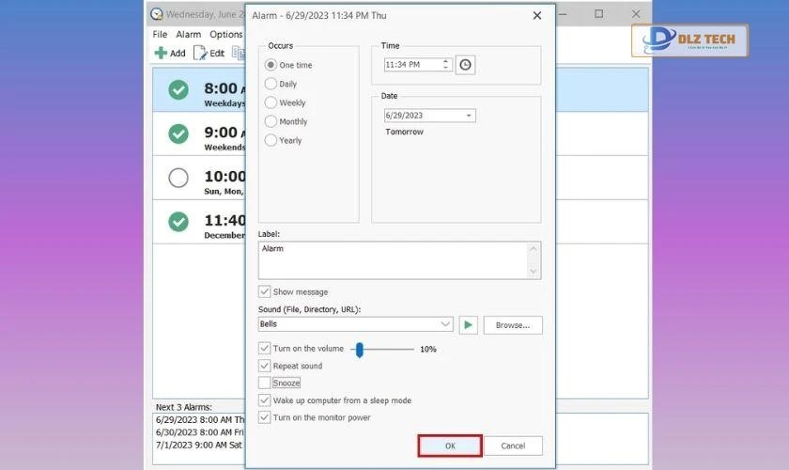The image size is (789, 470).
Task: Click the clock icon beside the time field
Action: pyautogui.click(x=465, y=65)
